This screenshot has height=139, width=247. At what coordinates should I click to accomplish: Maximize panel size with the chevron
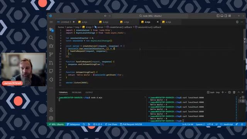click(x=239, y=92)
